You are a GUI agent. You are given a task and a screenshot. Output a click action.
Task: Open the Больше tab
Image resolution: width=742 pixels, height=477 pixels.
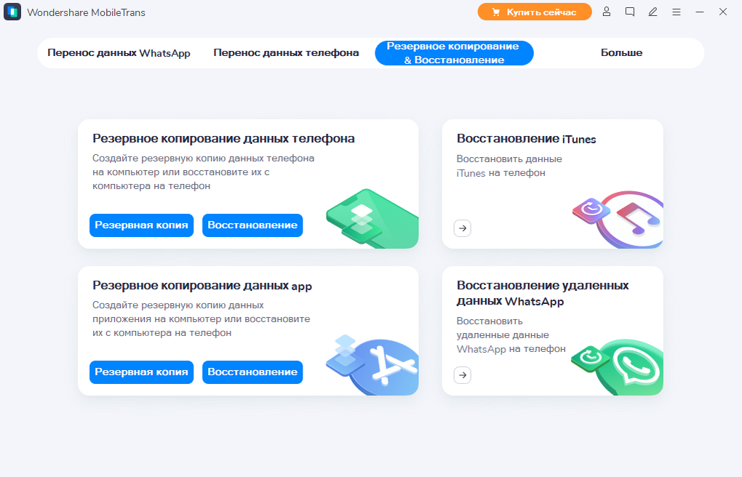pyautogui.click(x=621, y=53)
